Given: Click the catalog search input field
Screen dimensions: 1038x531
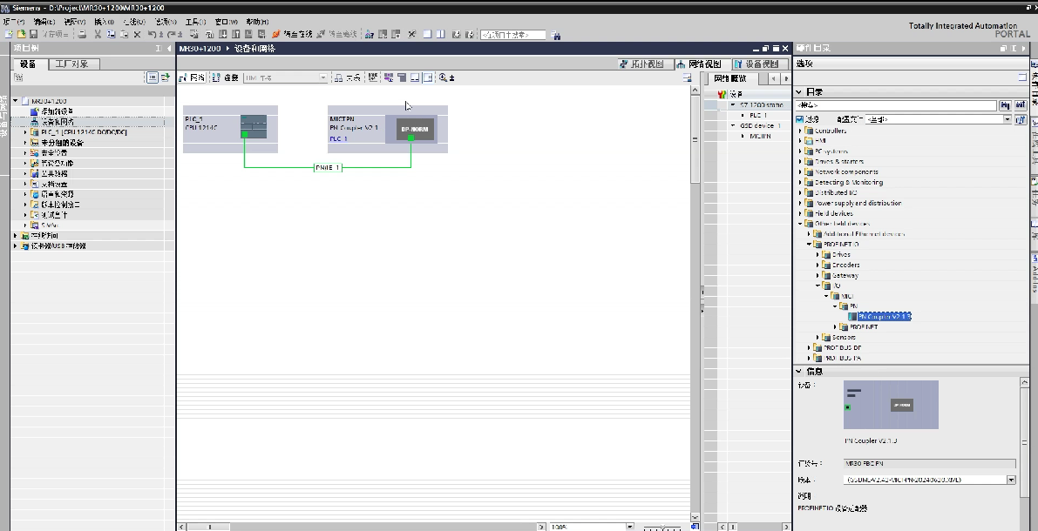Looking at the screenshot, I should tap(896, 105).
